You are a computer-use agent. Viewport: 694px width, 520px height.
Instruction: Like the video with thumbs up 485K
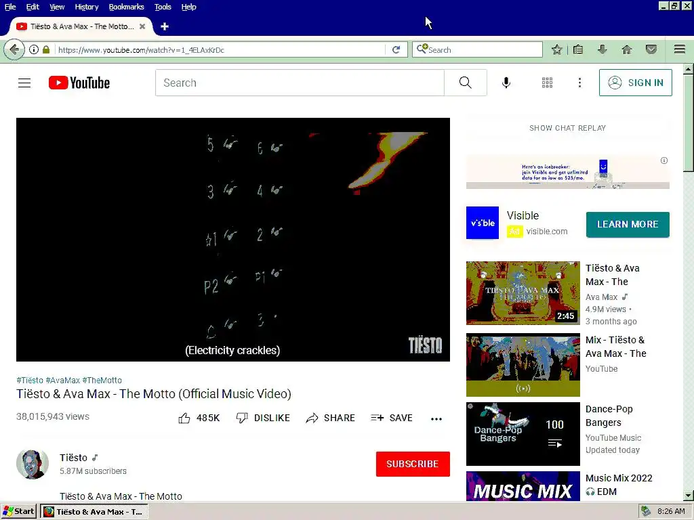point(199,418)
